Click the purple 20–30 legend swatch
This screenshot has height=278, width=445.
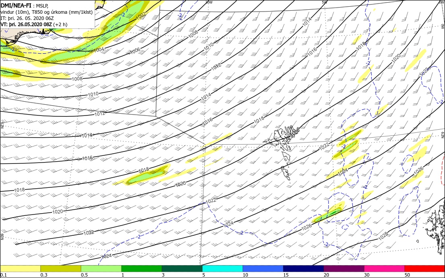click(x=344, y=269)
